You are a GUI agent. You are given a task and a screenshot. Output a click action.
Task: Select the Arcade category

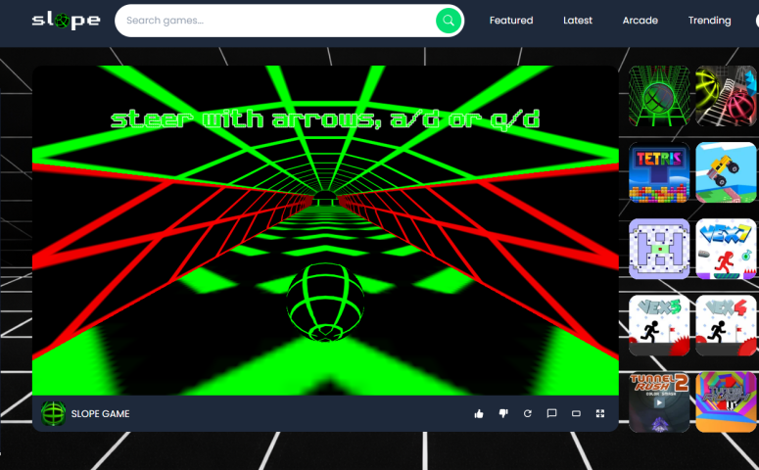pyautogui.click(x=640, y=21)
